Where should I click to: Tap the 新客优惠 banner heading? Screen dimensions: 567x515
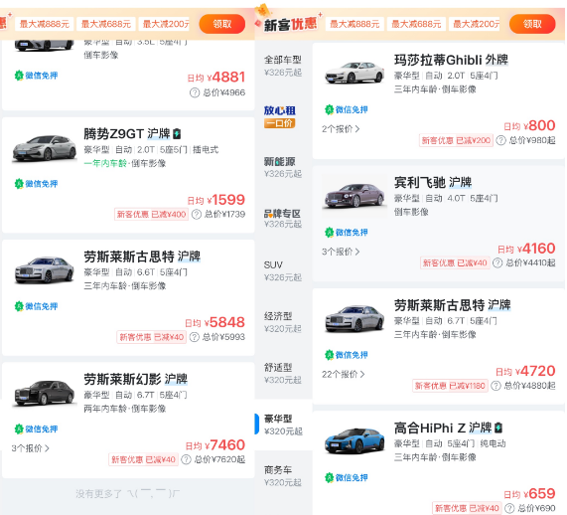click(x=290, y=24)
